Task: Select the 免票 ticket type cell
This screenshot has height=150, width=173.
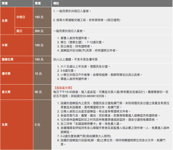Action: click(17, 125)
